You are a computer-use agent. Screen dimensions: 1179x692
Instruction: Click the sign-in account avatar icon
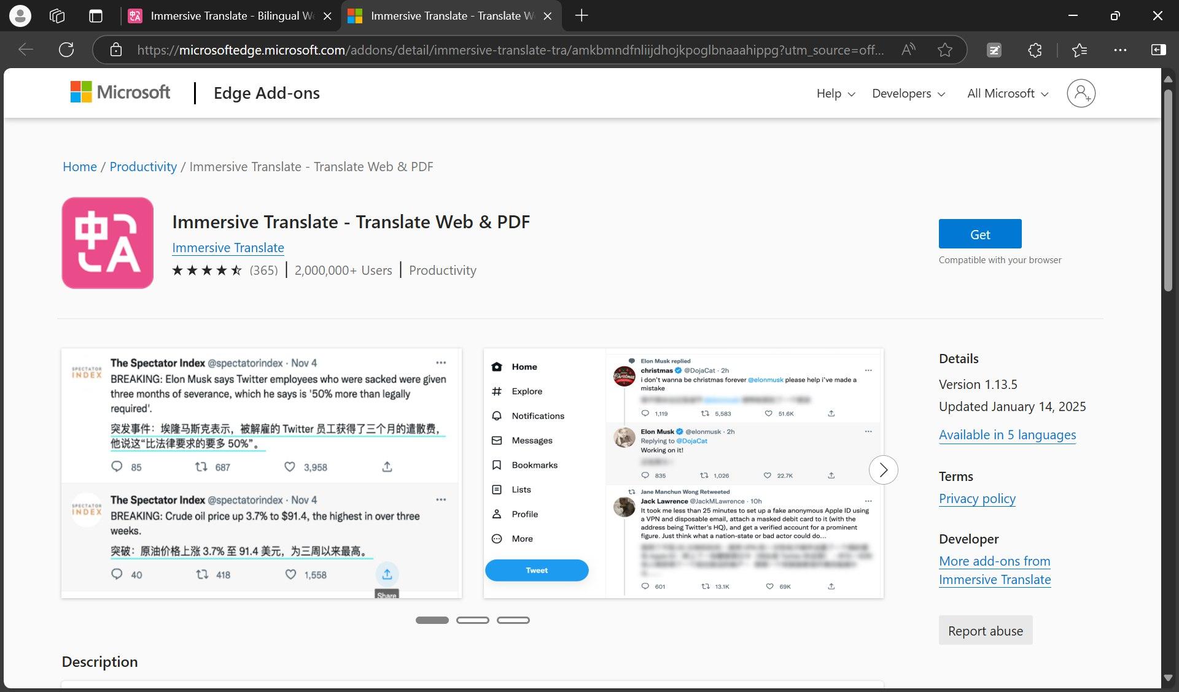coord(1081,93)
